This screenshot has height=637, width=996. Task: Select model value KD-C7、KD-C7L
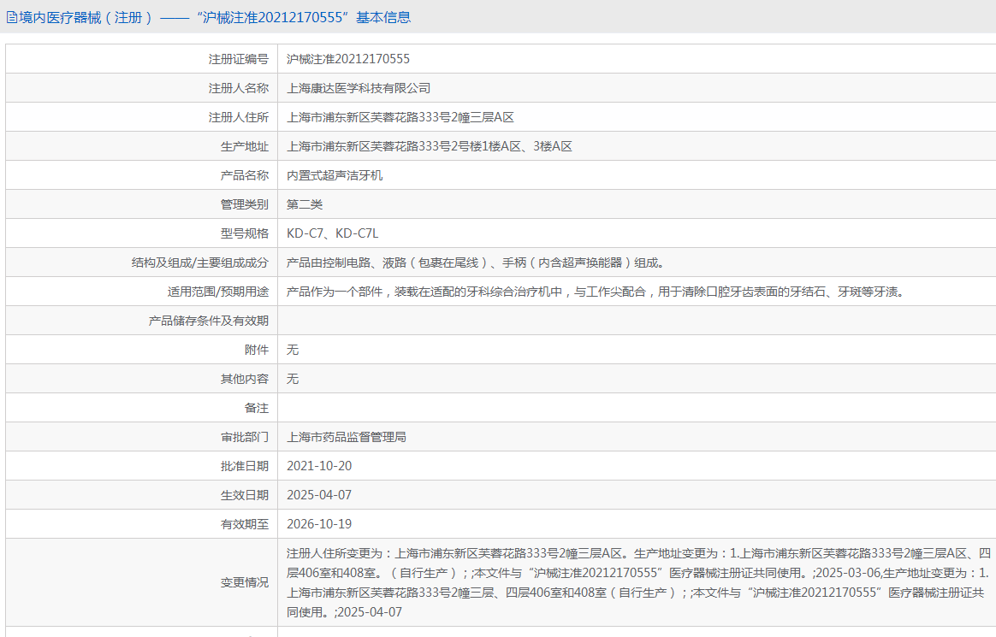tap(332, 233)
